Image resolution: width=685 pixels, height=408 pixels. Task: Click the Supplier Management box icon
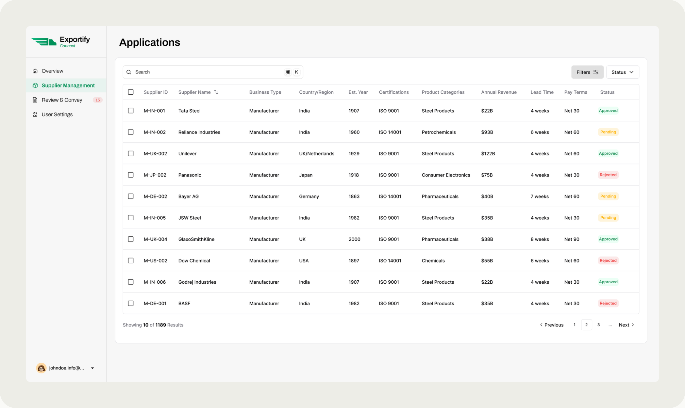pos(35,86)
